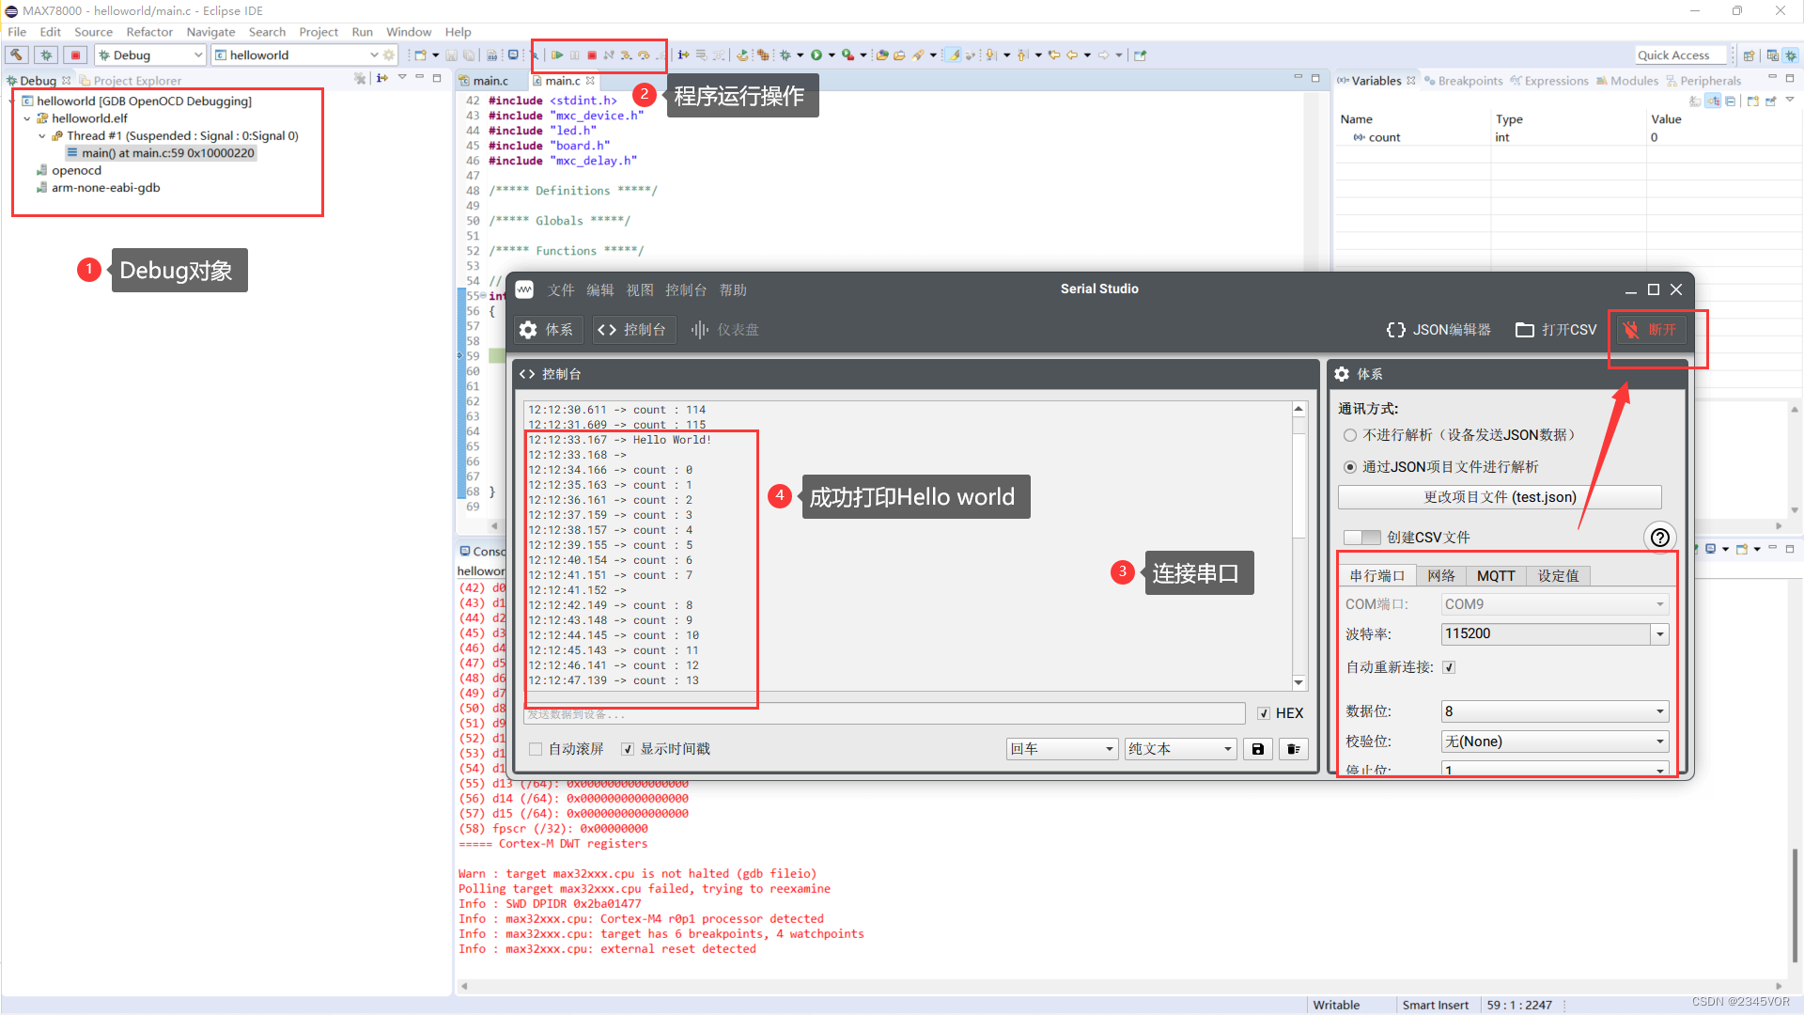Viewport: 1804px width, 1015px height.
Task: Toggle 显示时间戳 checkbox in Serial Studio
Action: point(630,748)
